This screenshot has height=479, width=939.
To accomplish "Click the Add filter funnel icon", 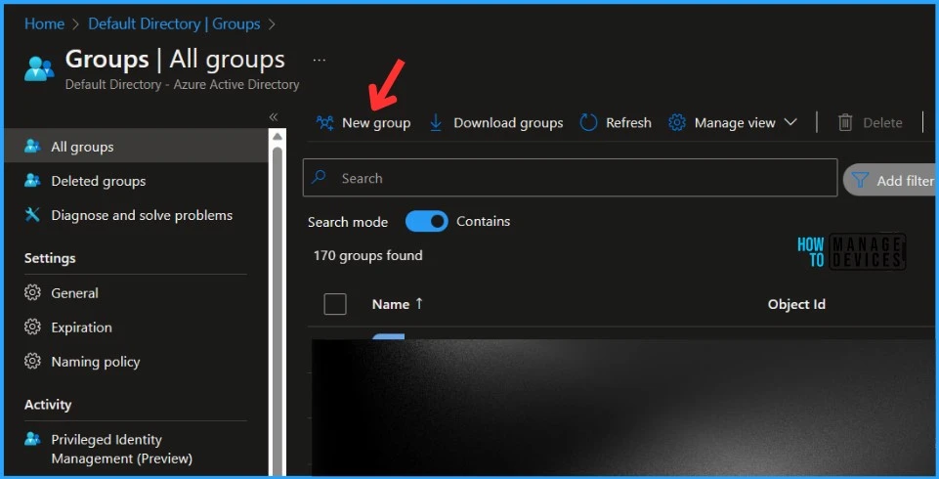I will (x=860, y=180).
